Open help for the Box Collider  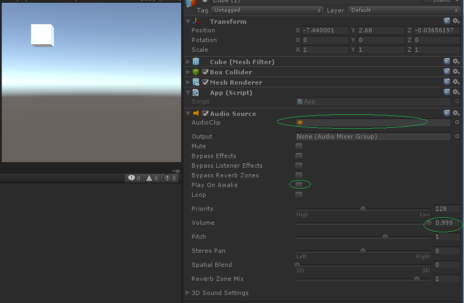click(446, 72)
